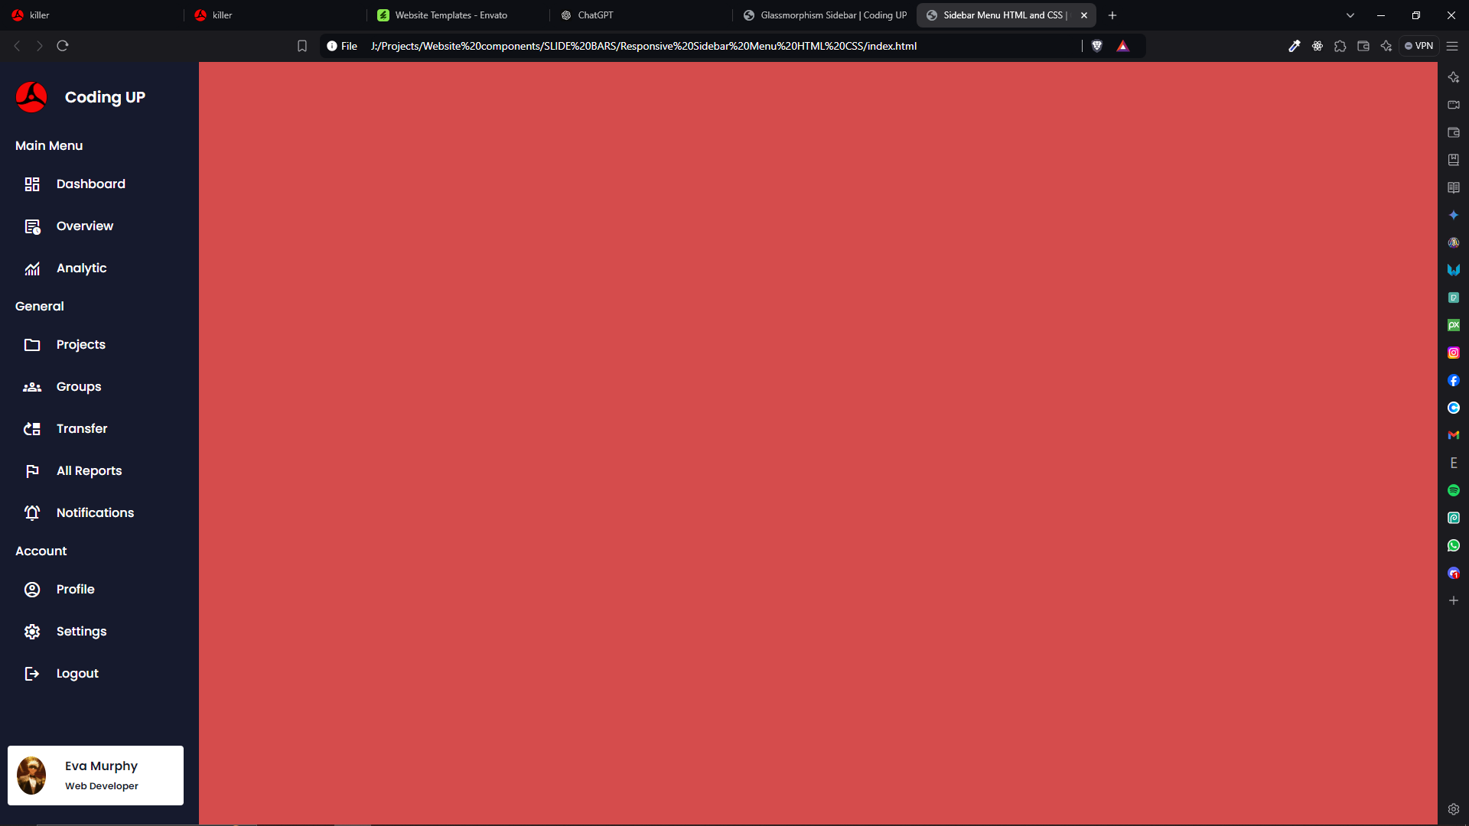Toggle the VPN button
Viewport: 1469px width, 826px height.
pos(1419,46)
